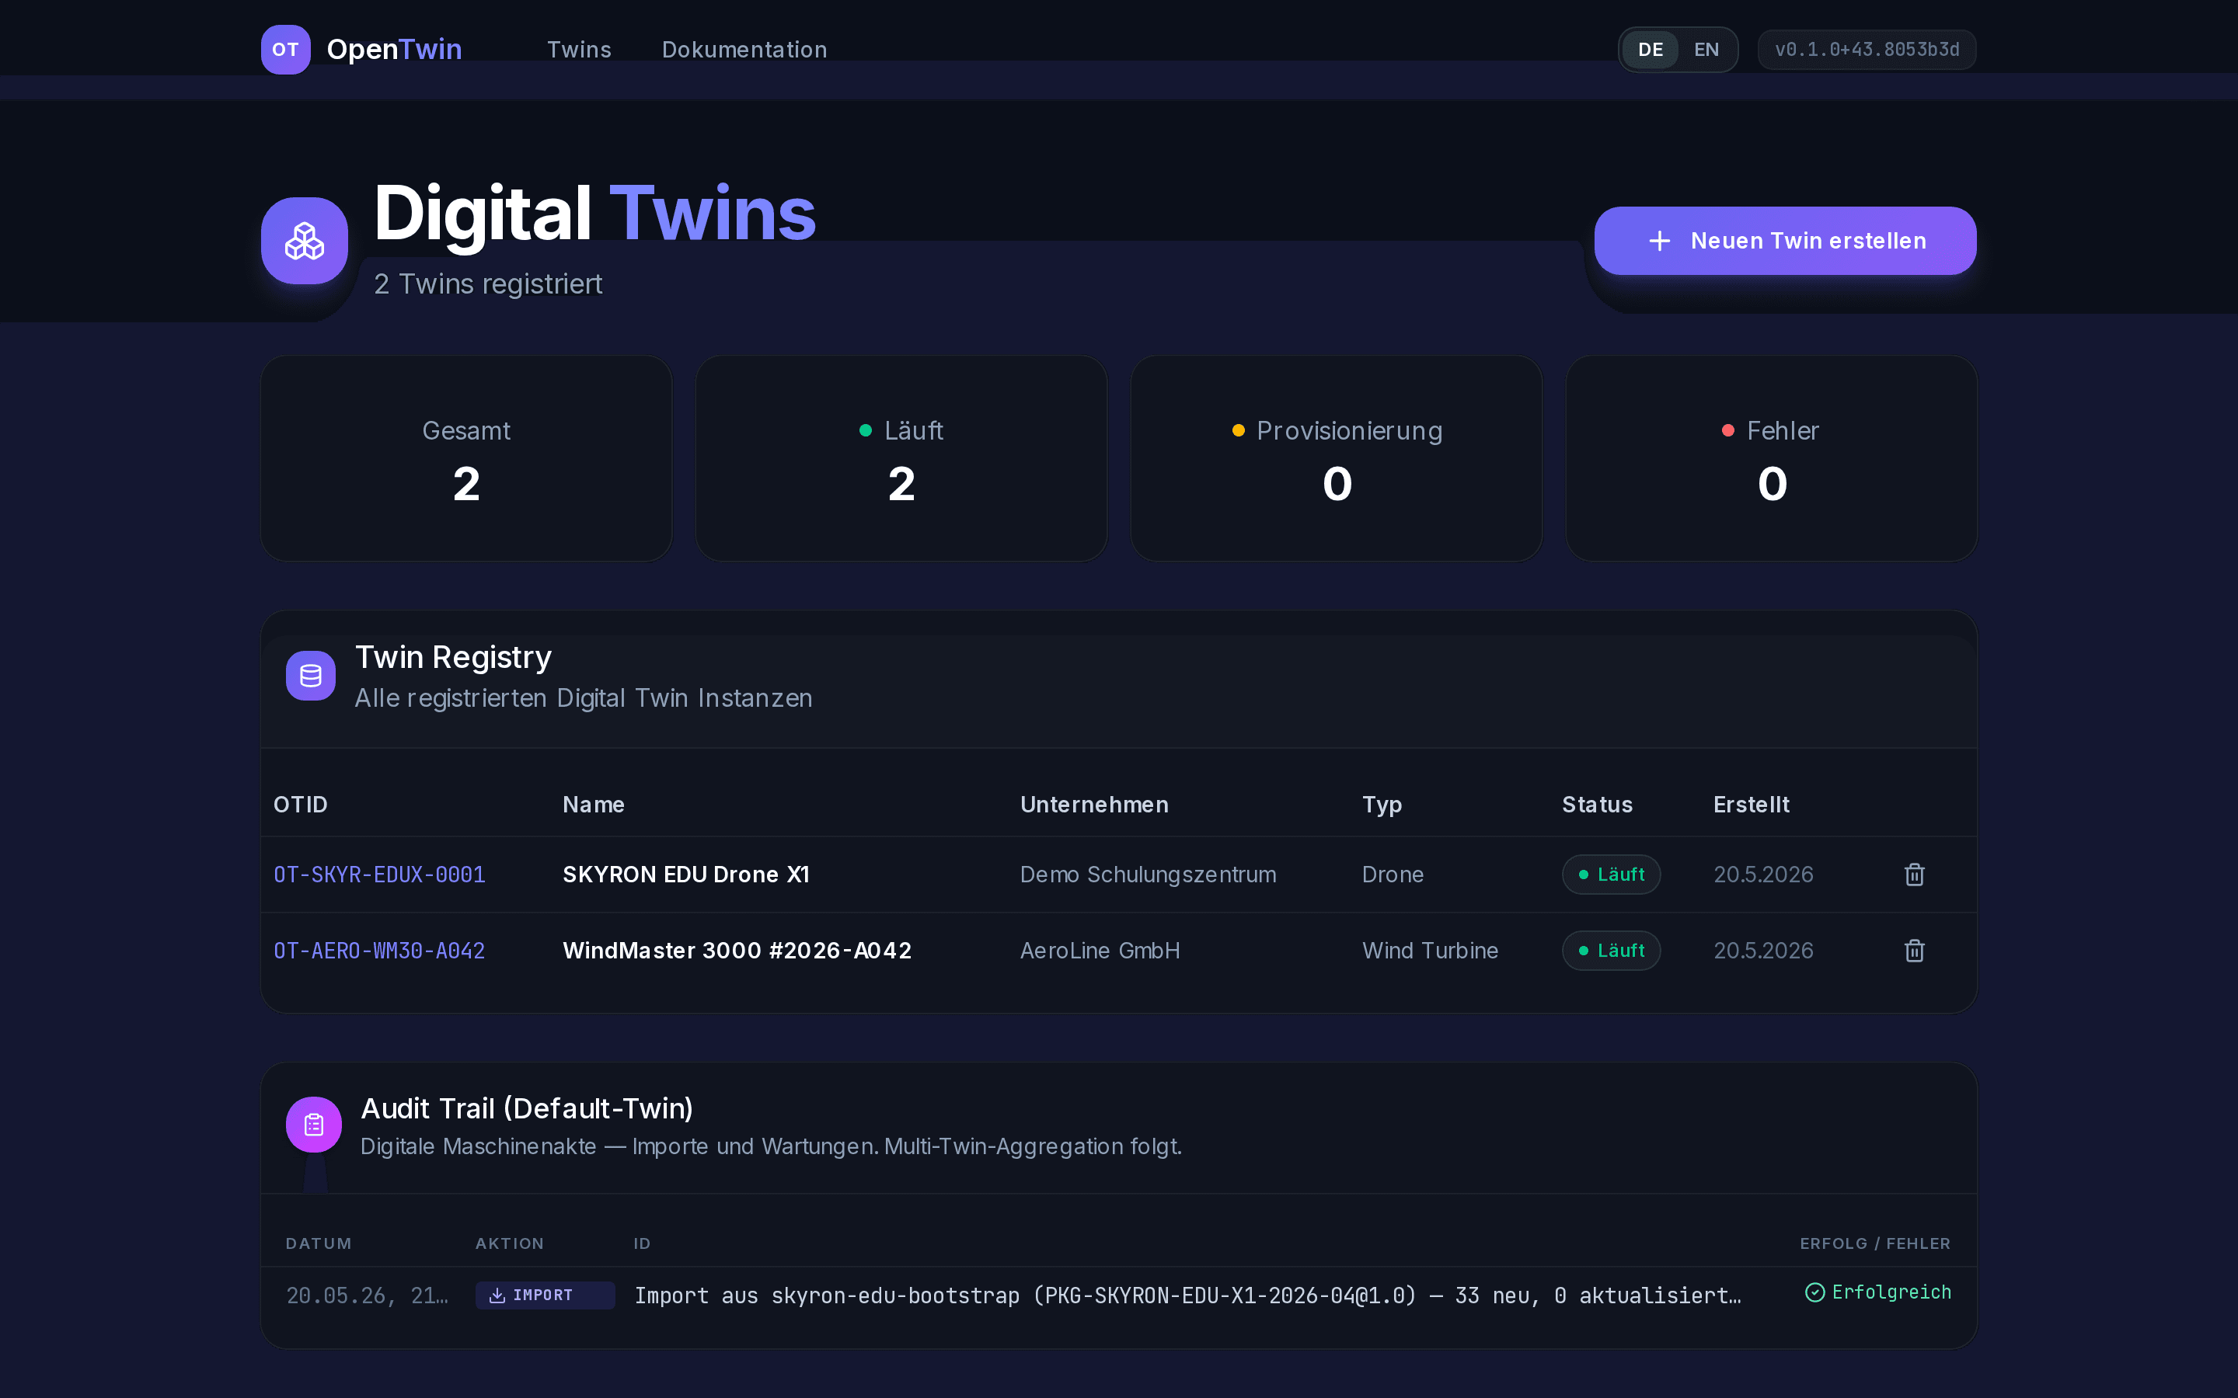Click Läuft status badge for SKYRON row
This screenshot has width=2238, height=1398.
1611,875
